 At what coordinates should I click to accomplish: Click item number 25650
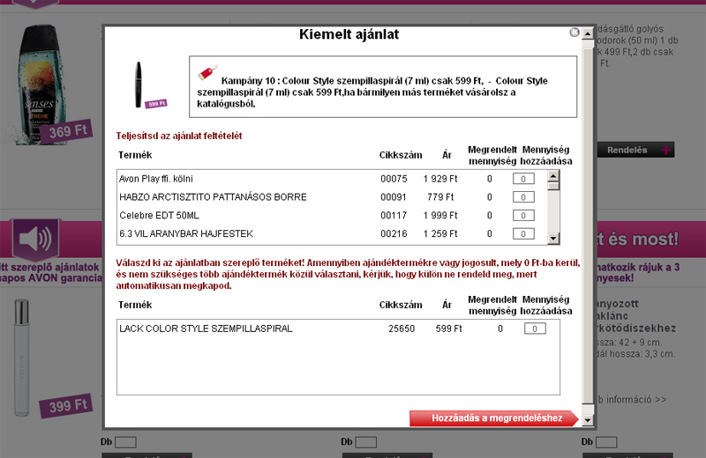(x=402, y=329)
